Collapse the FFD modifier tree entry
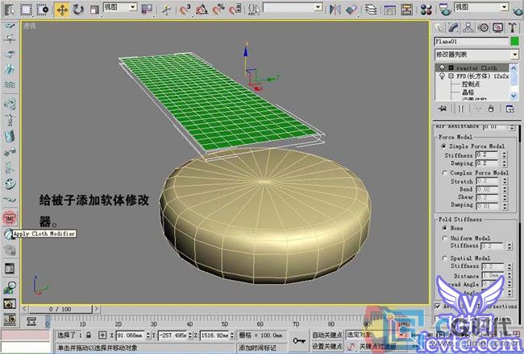The height and width of the screenshot is (354, 524). [x=451, y=76]
